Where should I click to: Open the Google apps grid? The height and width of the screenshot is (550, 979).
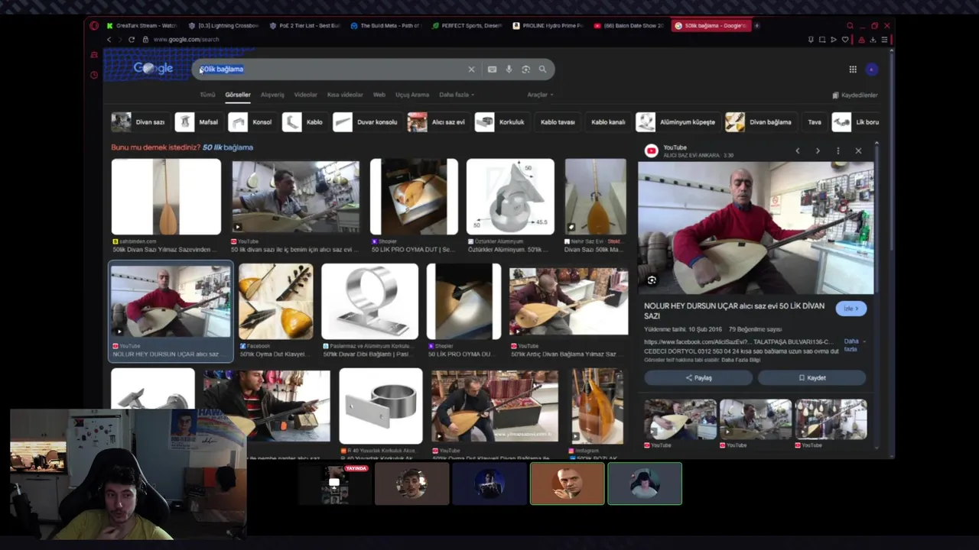(x=853, y=70)
